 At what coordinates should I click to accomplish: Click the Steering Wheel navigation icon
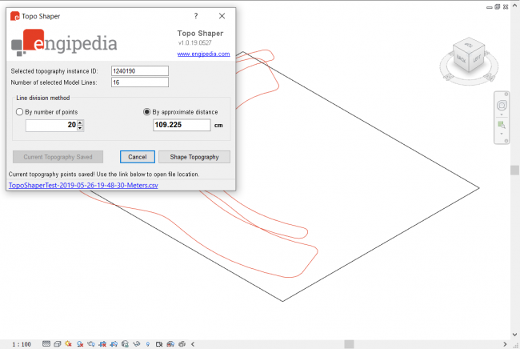[x=502, y=106]
